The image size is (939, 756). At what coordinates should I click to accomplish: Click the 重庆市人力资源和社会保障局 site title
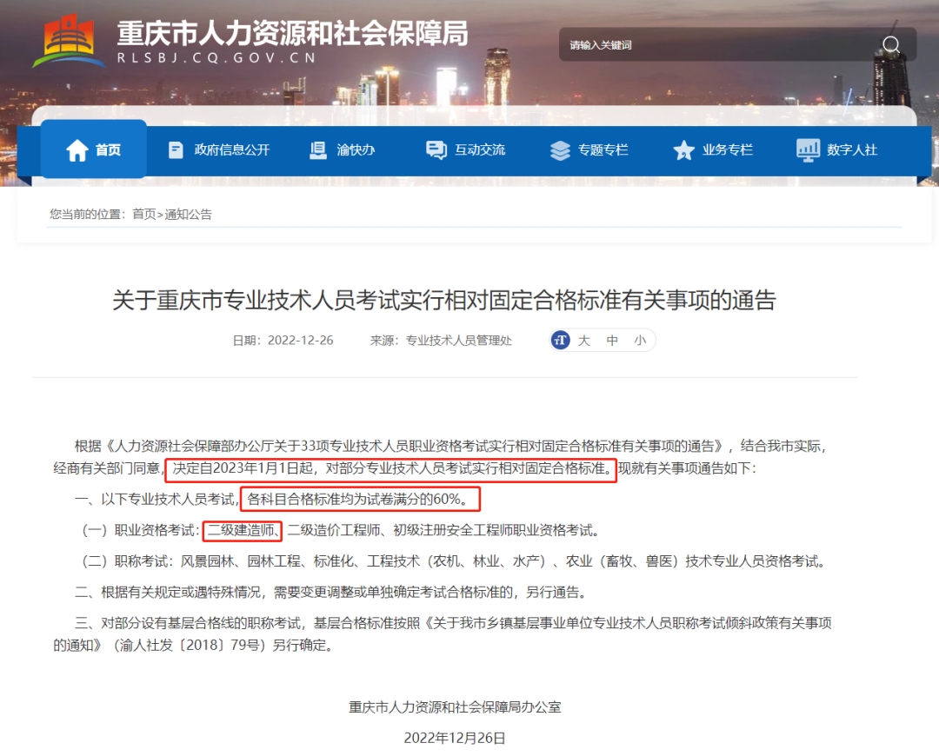[292, 33]
